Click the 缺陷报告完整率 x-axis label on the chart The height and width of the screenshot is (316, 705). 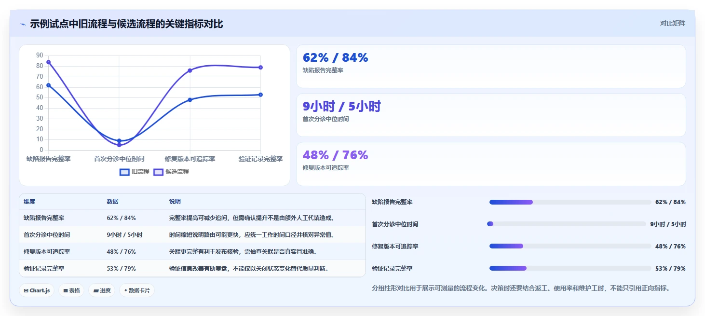click(48, 159)
